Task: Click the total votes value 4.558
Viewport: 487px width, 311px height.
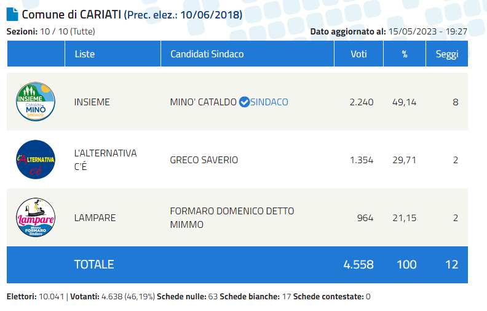Action: pos(358,264)
